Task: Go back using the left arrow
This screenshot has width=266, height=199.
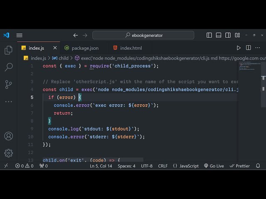Action: (76, 35)
